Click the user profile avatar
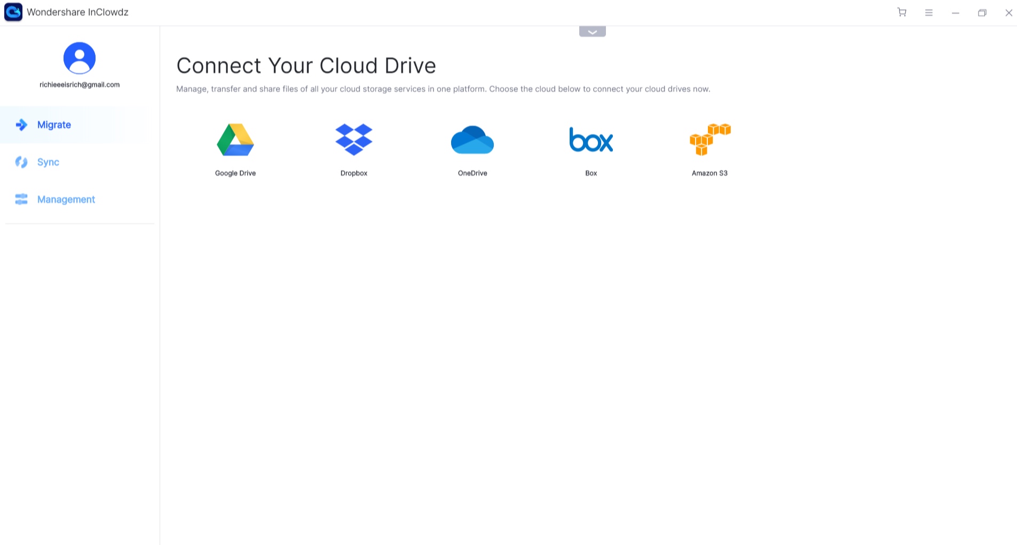The height and width of the screenshot is (545, 1017). click(80, 58)
